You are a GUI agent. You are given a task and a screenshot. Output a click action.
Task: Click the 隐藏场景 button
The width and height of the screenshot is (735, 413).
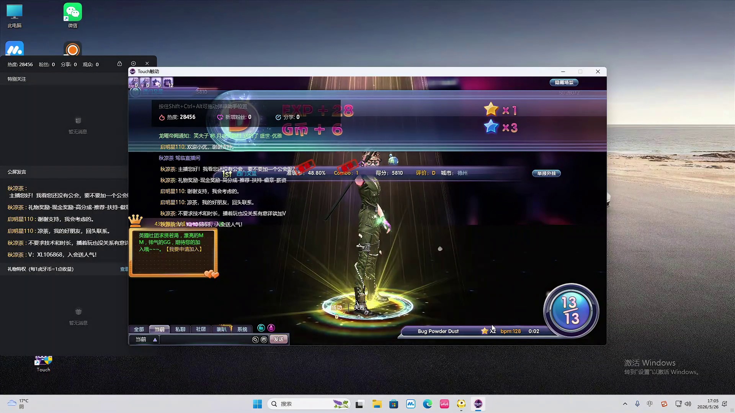[x=564, y=82]
